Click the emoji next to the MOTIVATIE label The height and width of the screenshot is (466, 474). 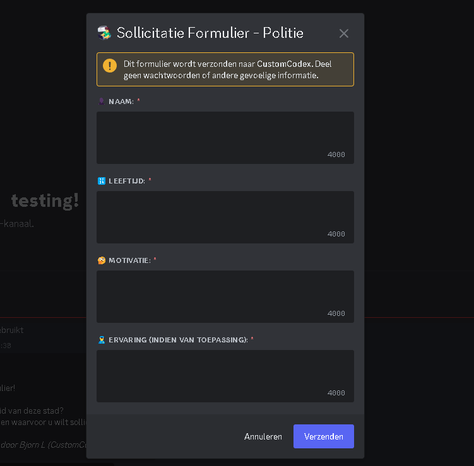click(x=101, y=260)
